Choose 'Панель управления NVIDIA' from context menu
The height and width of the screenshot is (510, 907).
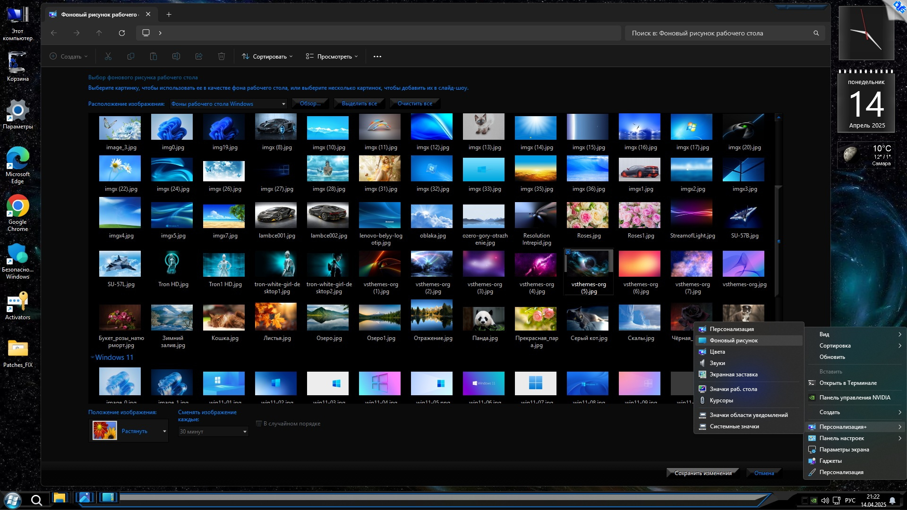855,398
